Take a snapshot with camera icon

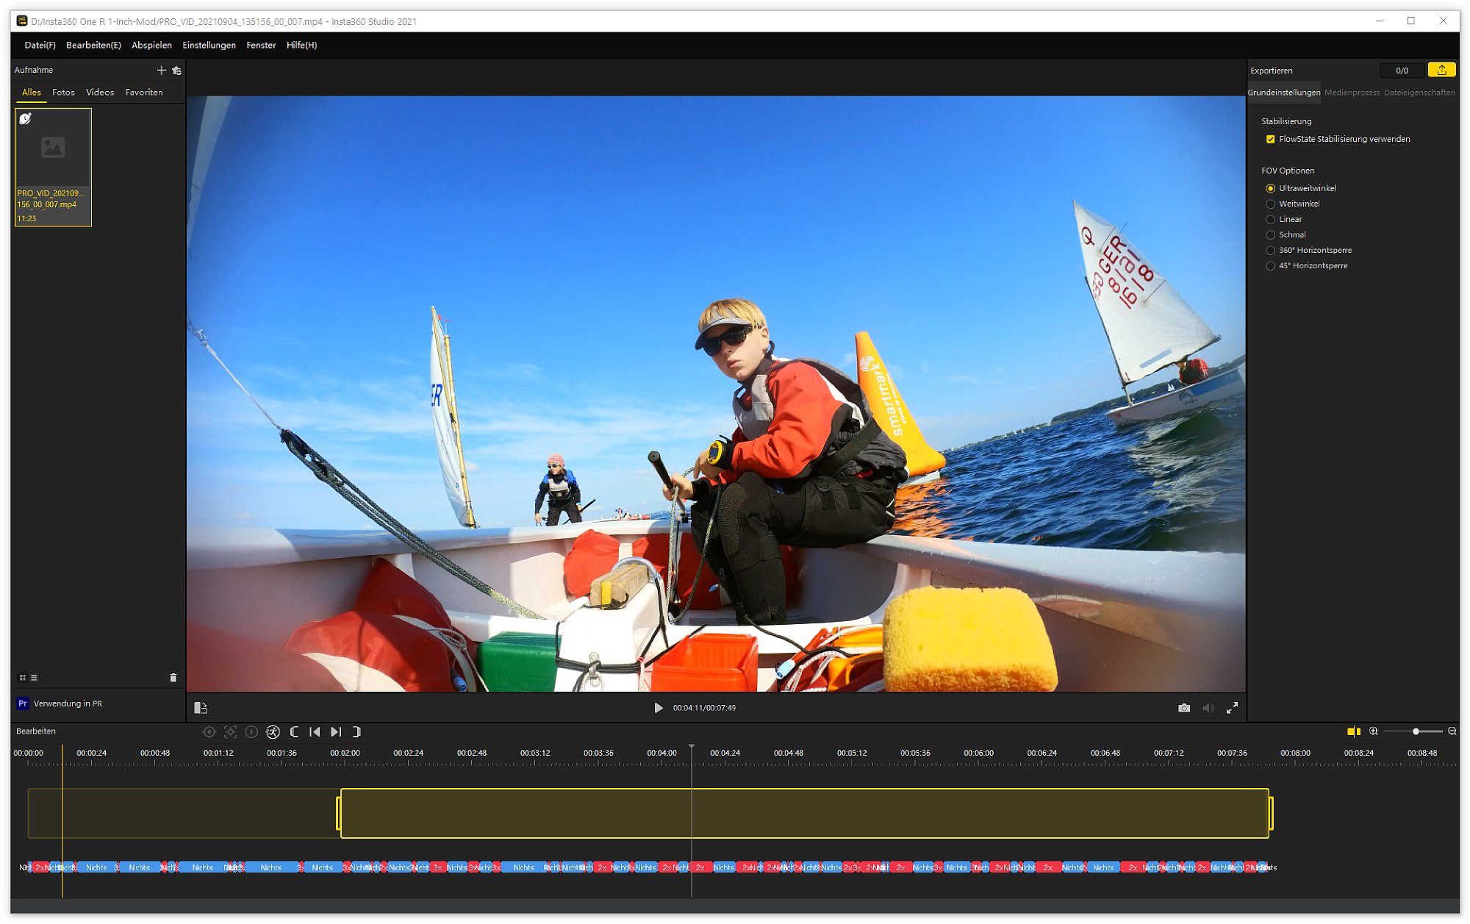point(1183,708)
